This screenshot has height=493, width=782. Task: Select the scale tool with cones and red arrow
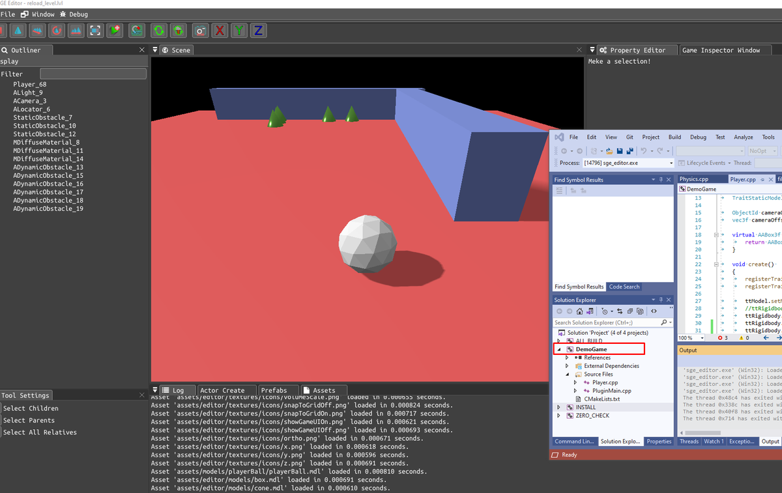pos(76,30)
